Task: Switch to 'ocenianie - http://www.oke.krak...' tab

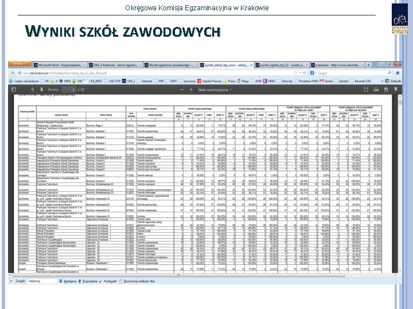Action: pos(338,65)
